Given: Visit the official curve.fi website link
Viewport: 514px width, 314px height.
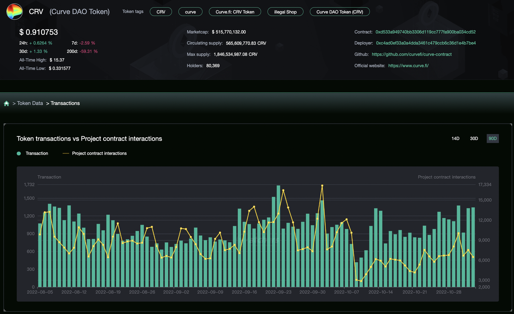Looking at the screenshot, I should 408,65.
